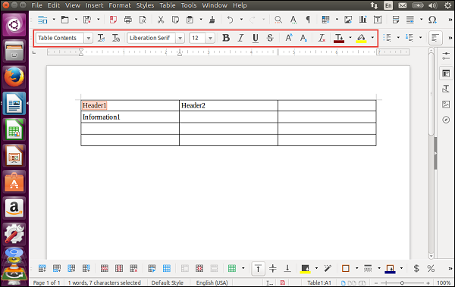This screenshot has height=287, width=455.
Task: Click Default Style in status bar
Action: 168,282
